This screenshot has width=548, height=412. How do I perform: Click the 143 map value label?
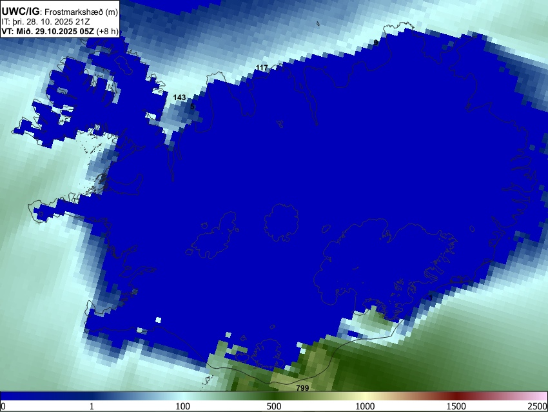pos(180,98)
